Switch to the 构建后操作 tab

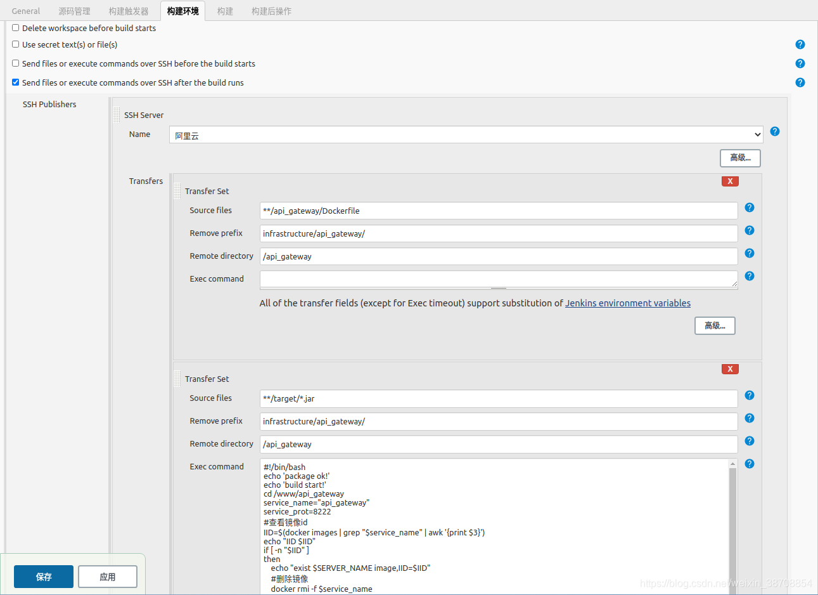pyautogui.click(x=271, y=11)
